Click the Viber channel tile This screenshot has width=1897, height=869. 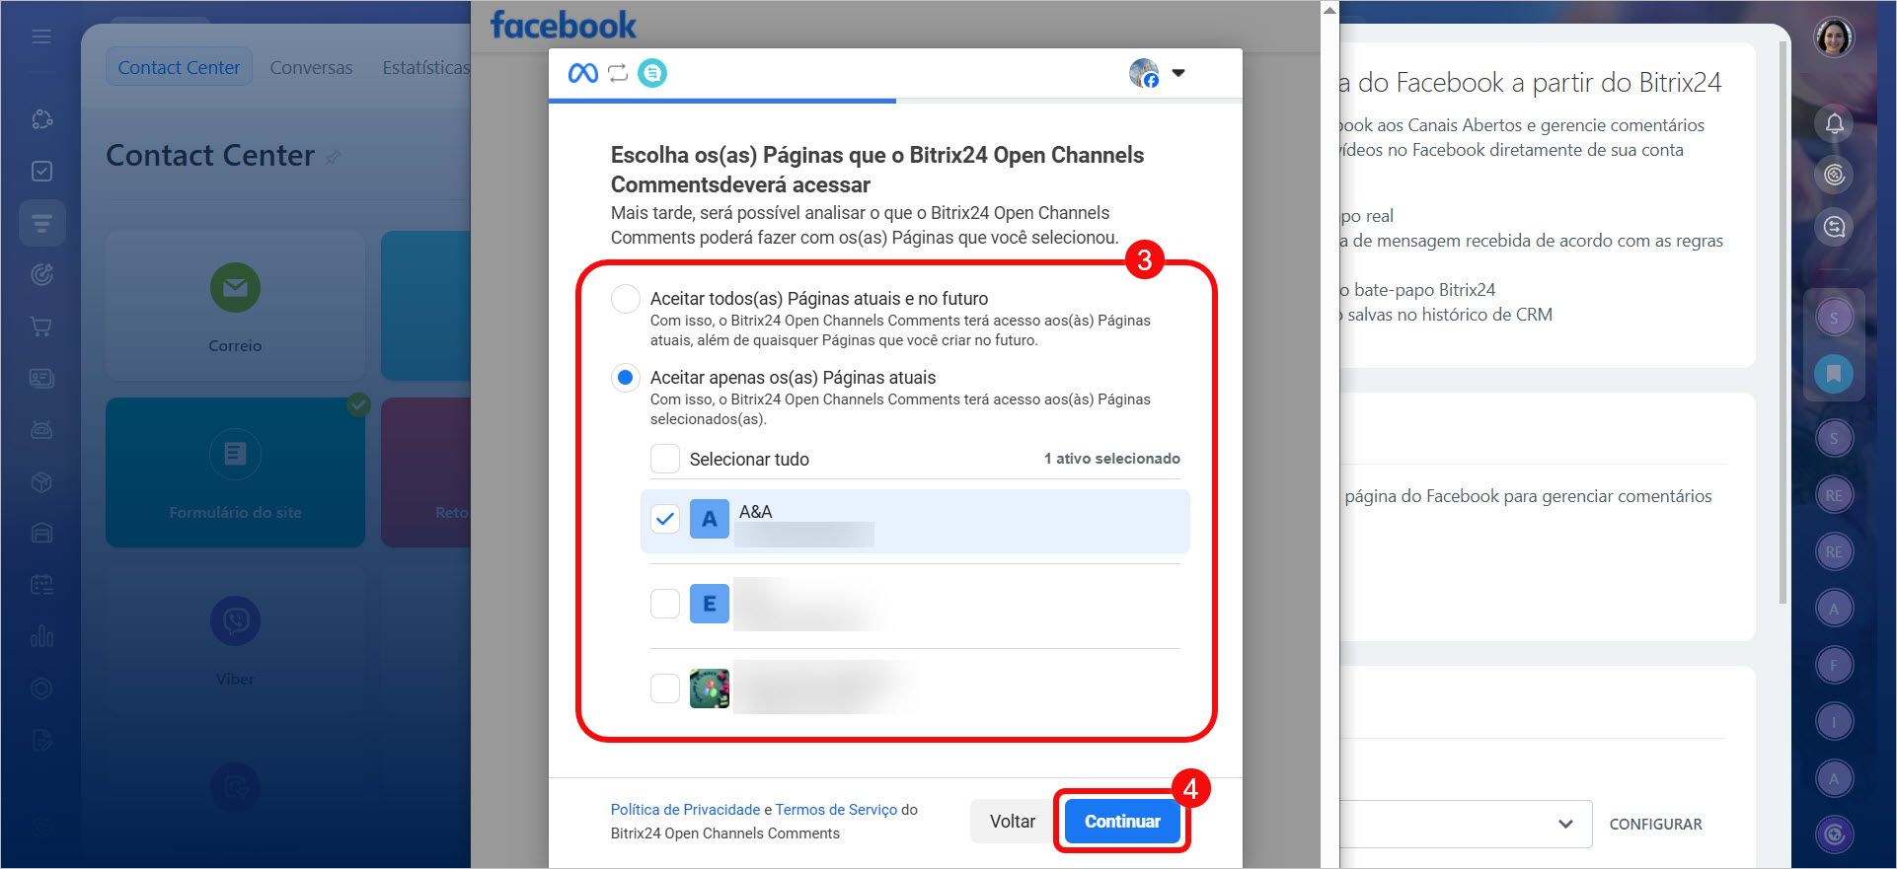pos(235,639)
